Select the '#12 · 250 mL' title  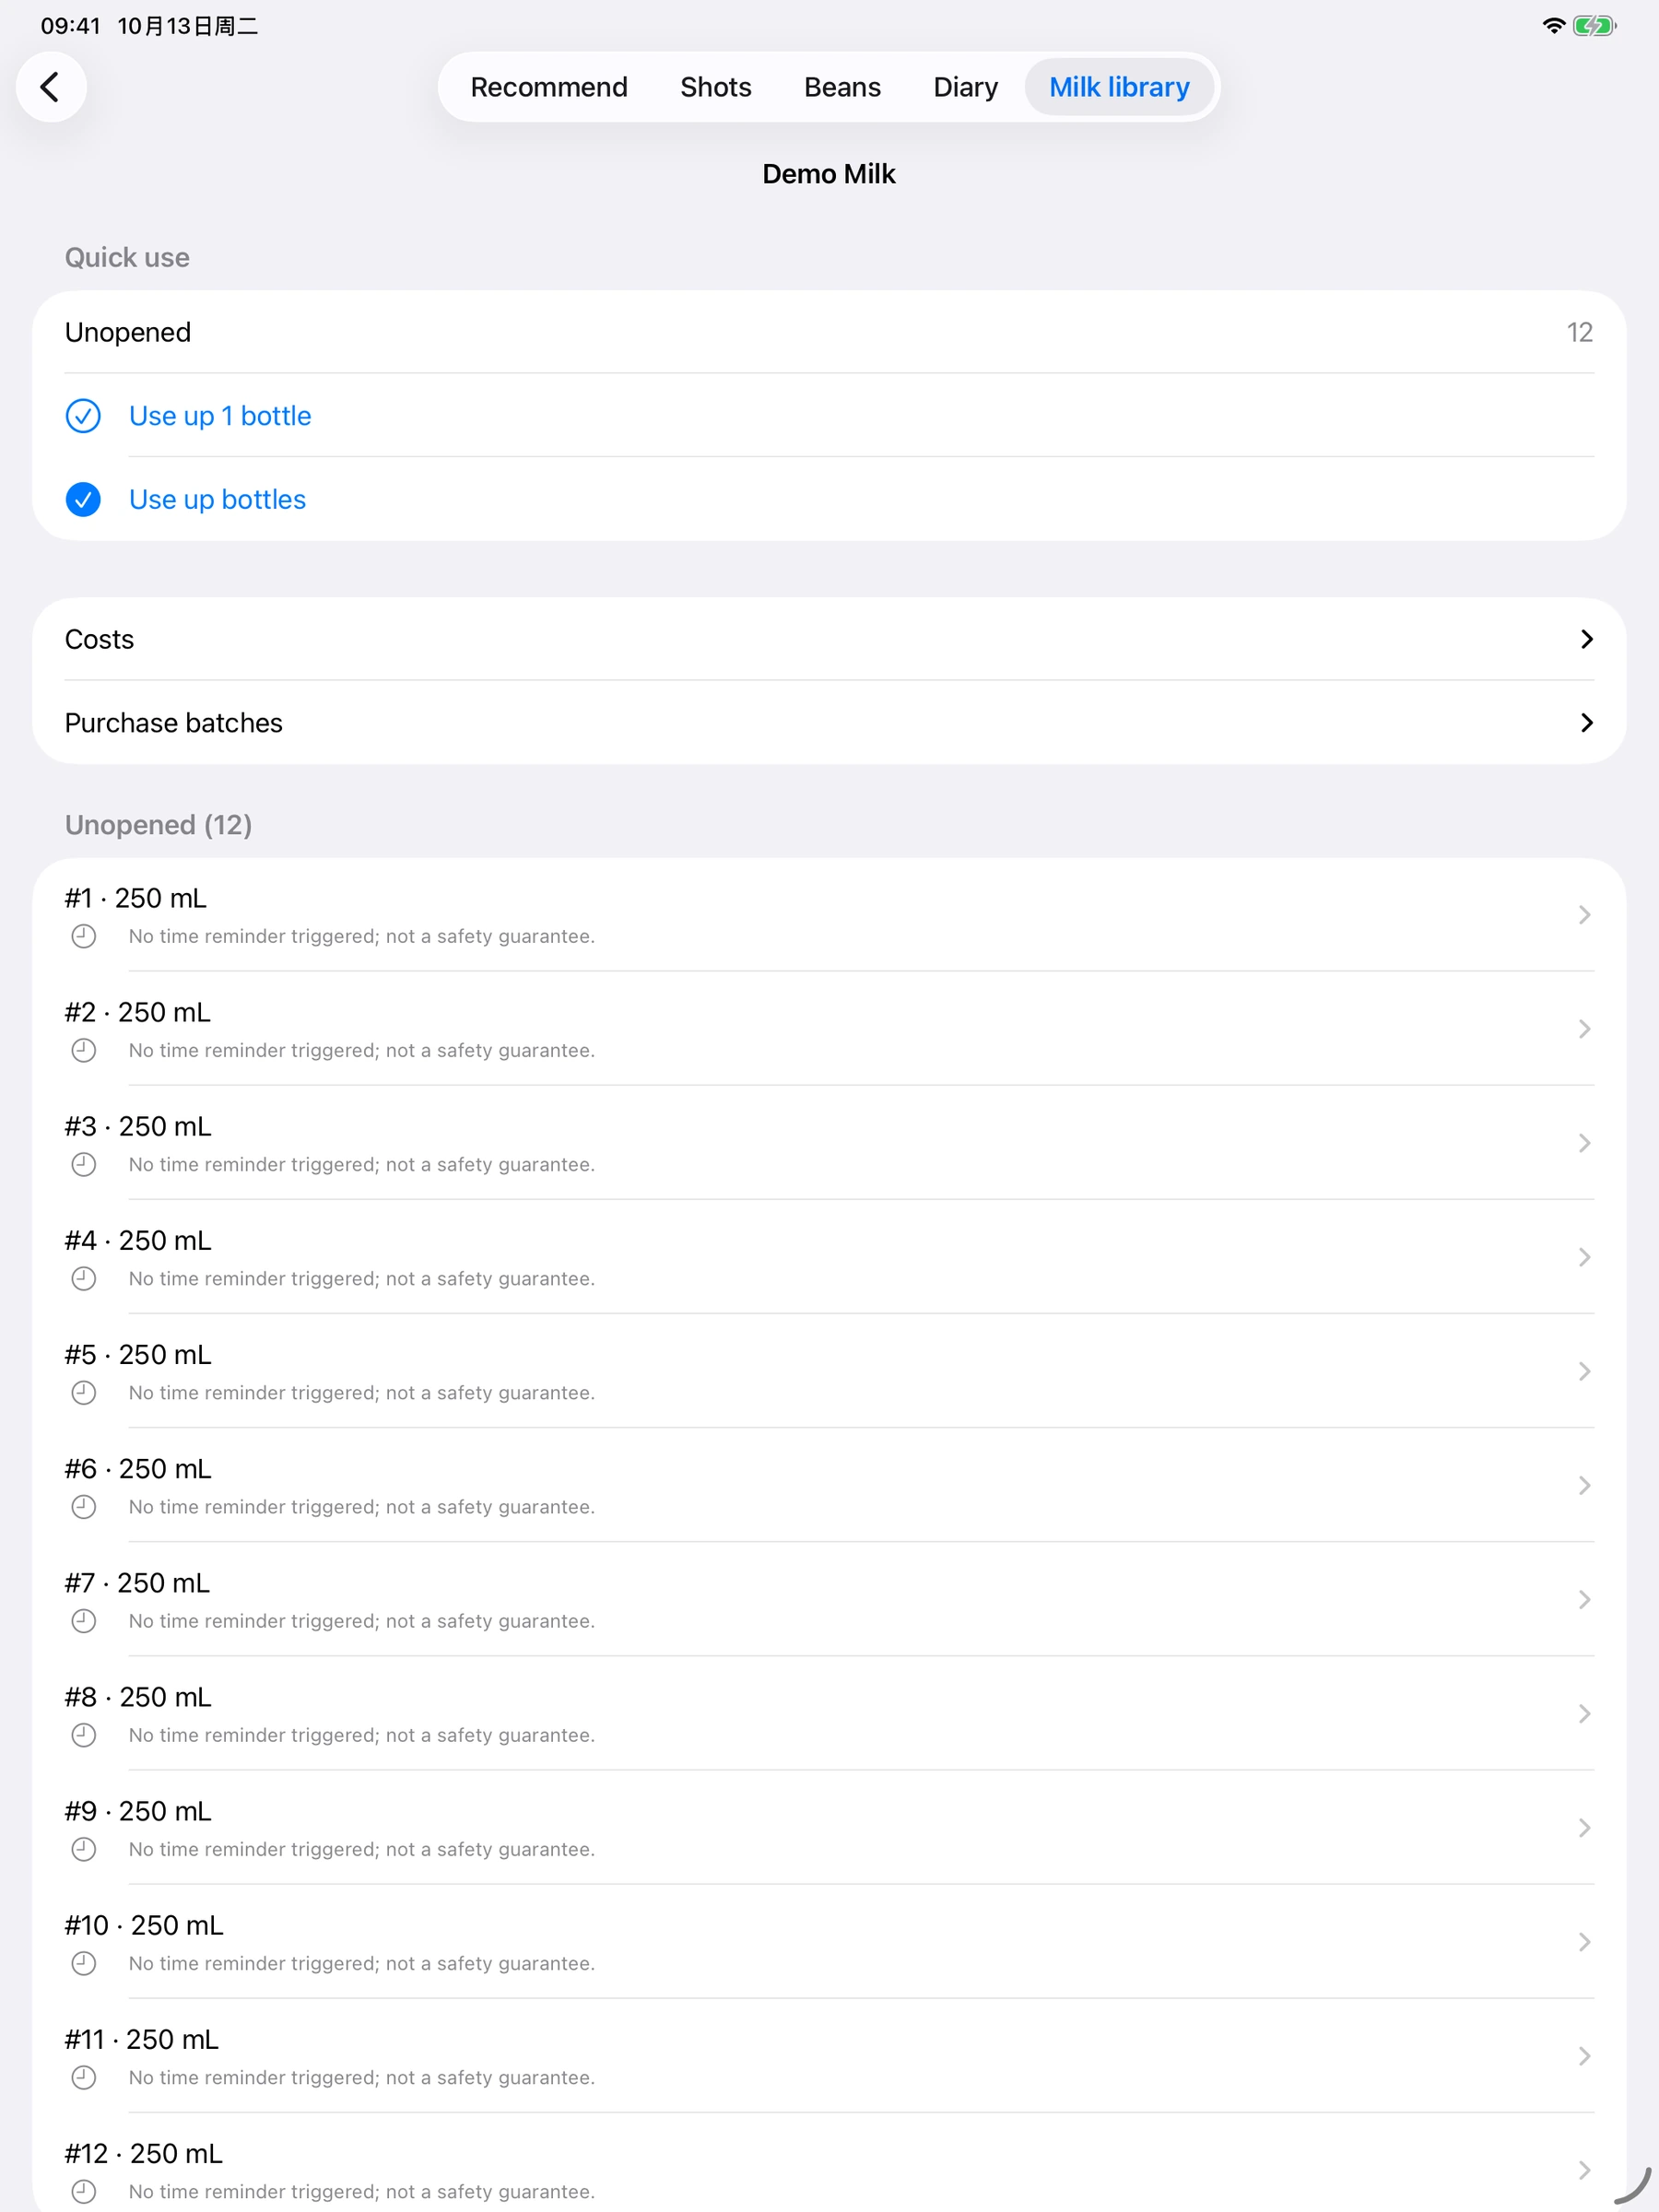click(144, 2152)
